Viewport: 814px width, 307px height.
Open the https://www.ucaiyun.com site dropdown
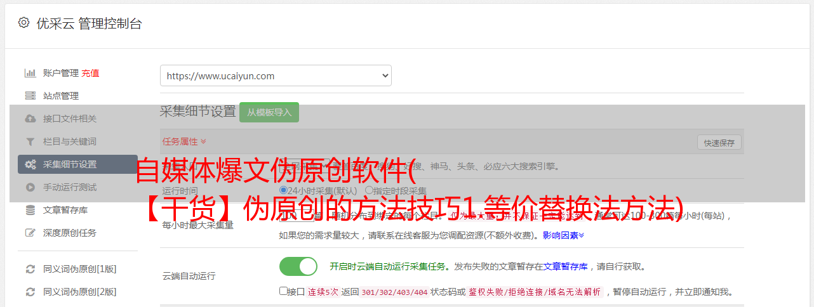pyautogui.click(x=276, y=75)
